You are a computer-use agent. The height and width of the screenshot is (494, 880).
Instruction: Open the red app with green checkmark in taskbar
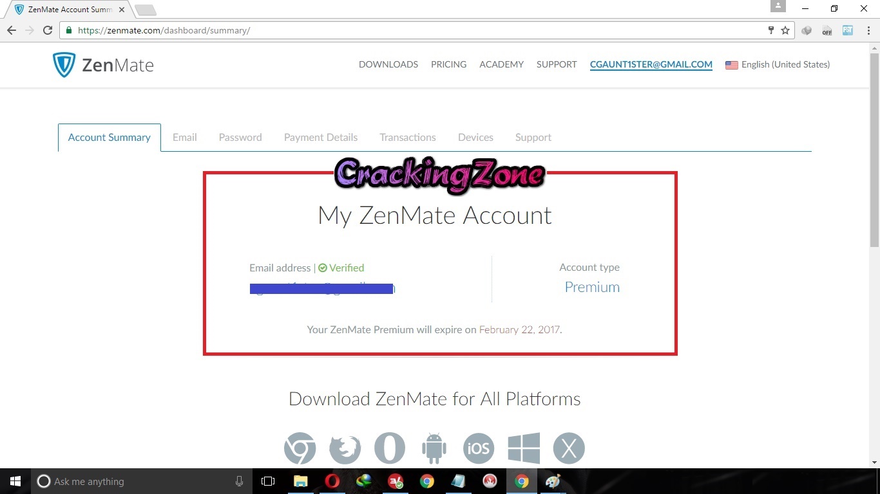tap(396, 481)
